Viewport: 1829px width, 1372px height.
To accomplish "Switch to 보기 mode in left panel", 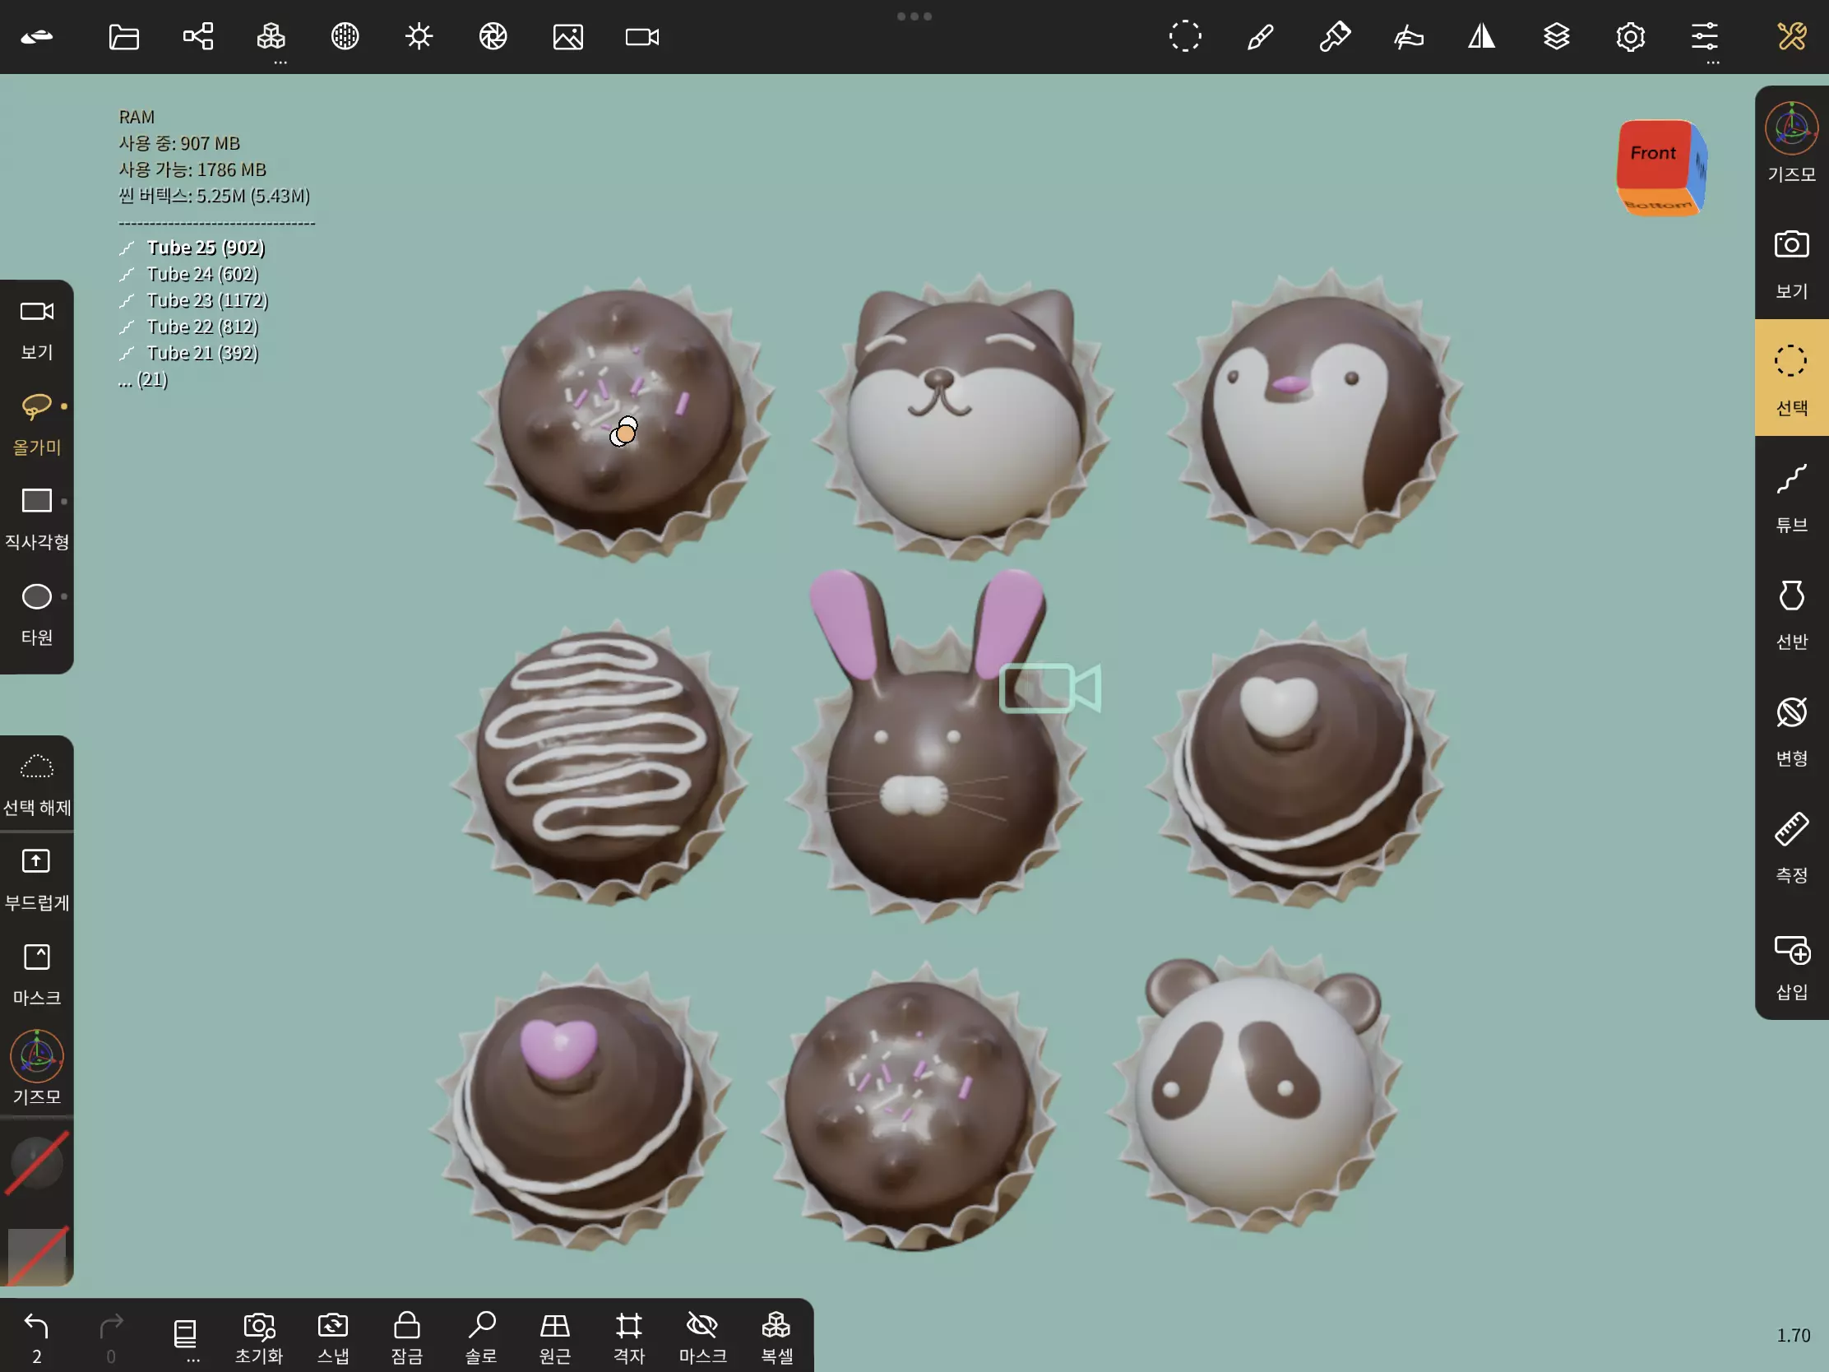I will click(x=36, y=329).
